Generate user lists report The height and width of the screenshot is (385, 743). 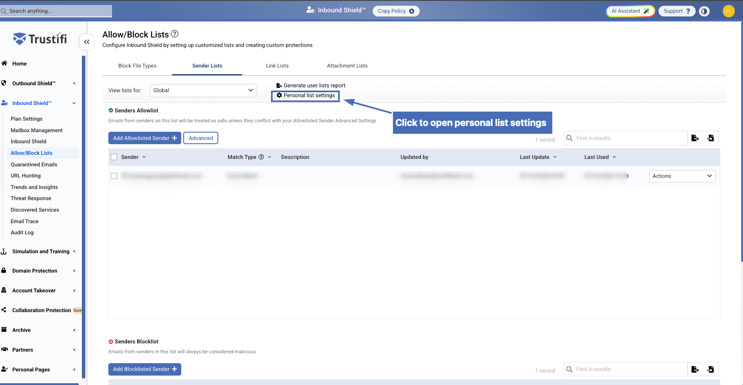(x=311, y=86)
